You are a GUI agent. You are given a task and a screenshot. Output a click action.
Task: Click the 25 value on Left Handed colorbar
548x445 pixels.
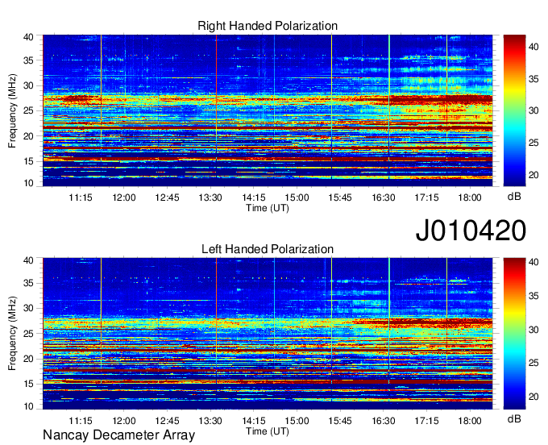tap(533, 364)
